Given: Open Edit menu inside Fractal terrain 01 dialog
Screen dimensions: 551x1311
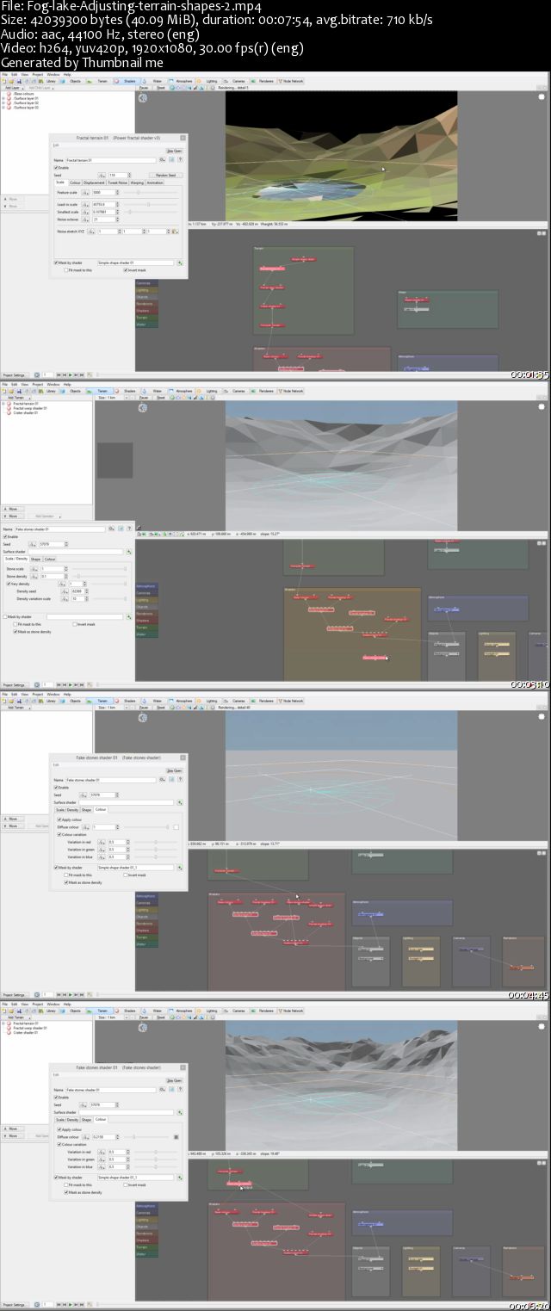Looking at the screenshot, I should click(x=56, y=145).
